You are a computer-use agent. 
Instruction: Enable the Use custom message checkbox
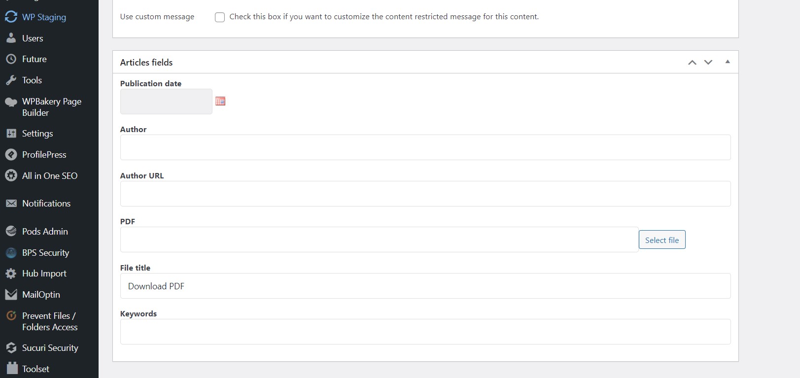pyautogui.click(x=220, y=17)
